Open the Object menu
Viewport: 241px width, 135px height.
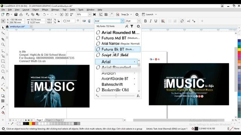pos(35,10)
